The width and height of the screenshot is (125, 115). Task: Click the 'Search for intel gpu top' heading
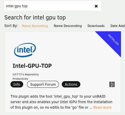[x=35, y=17]
